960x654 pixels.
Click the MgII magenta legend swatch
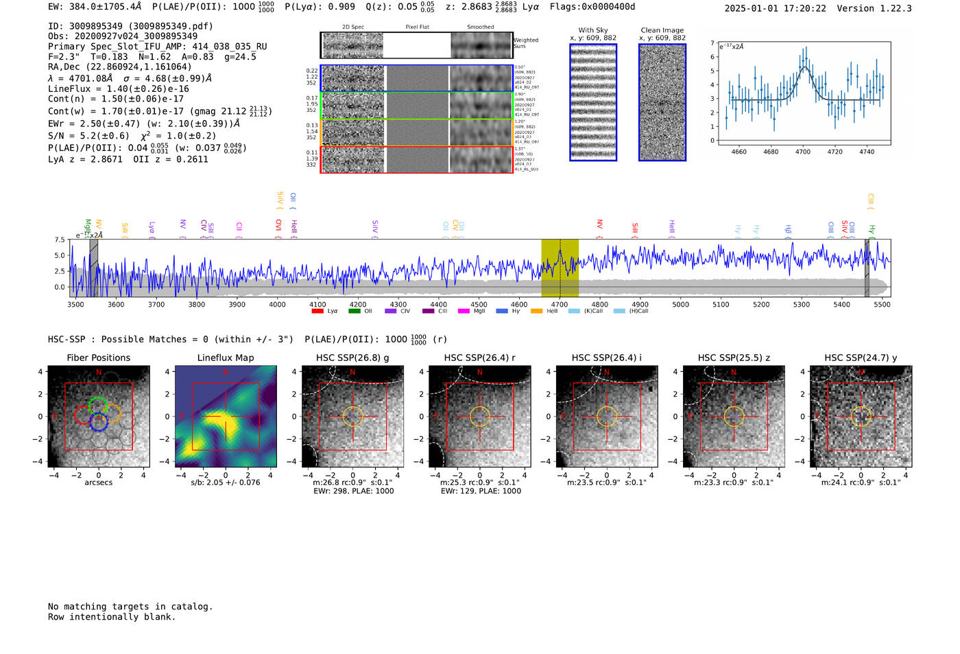point(464,311)
